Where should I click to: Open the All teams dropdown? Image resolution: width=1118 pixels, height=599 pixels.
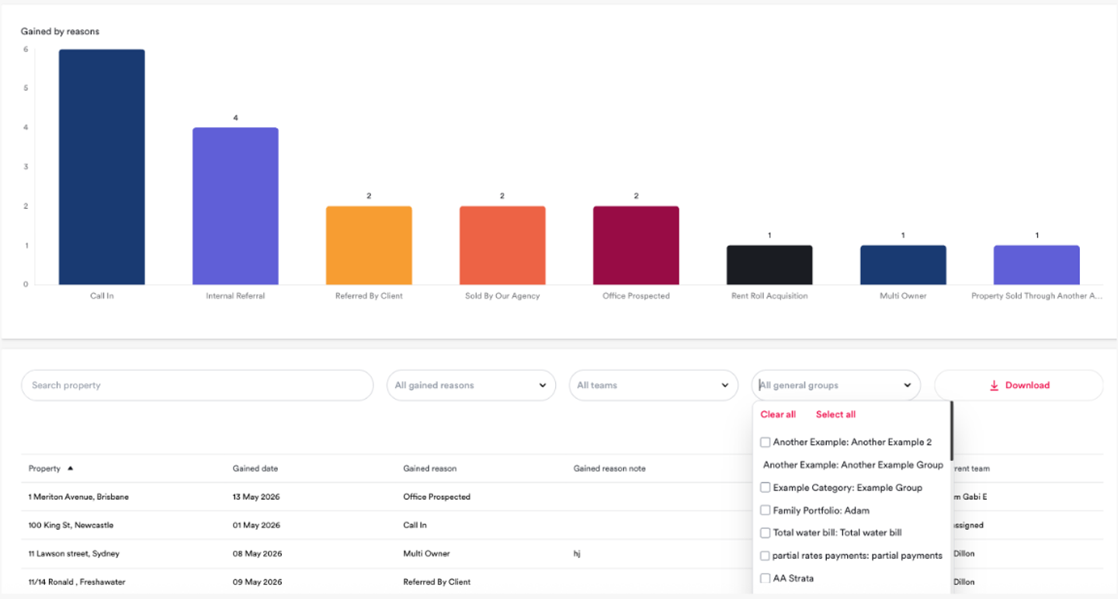point(654,386)
